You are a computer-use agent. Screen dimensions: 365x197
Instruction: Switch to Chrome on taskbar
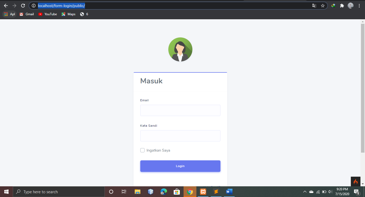(190, 192)
